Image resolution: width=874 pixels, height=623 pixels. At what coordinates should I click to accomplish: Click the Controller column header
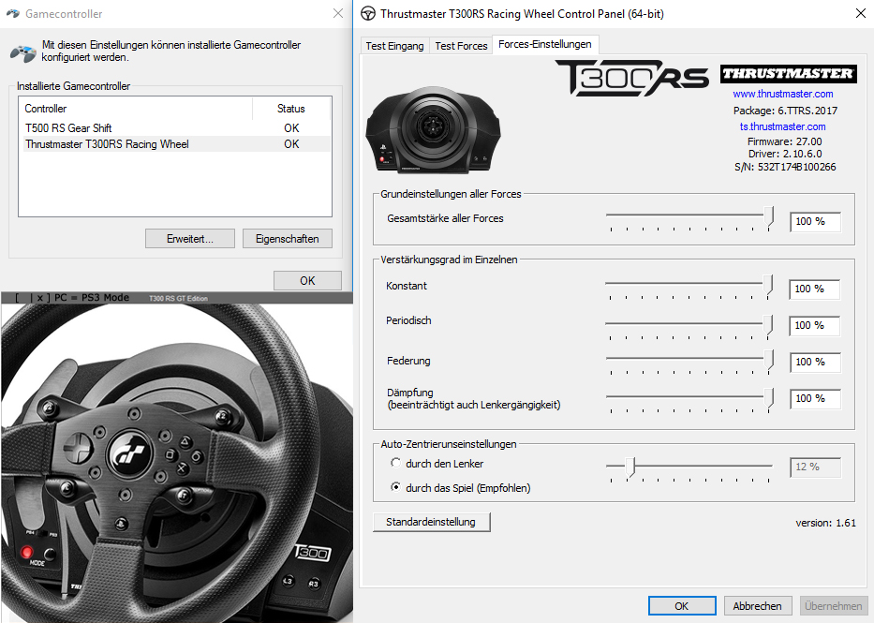pos(136,109)
